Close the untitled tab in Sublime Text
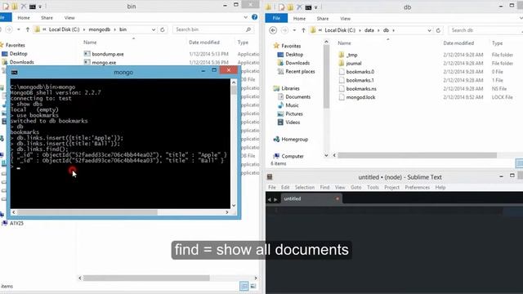 (337, 198)
